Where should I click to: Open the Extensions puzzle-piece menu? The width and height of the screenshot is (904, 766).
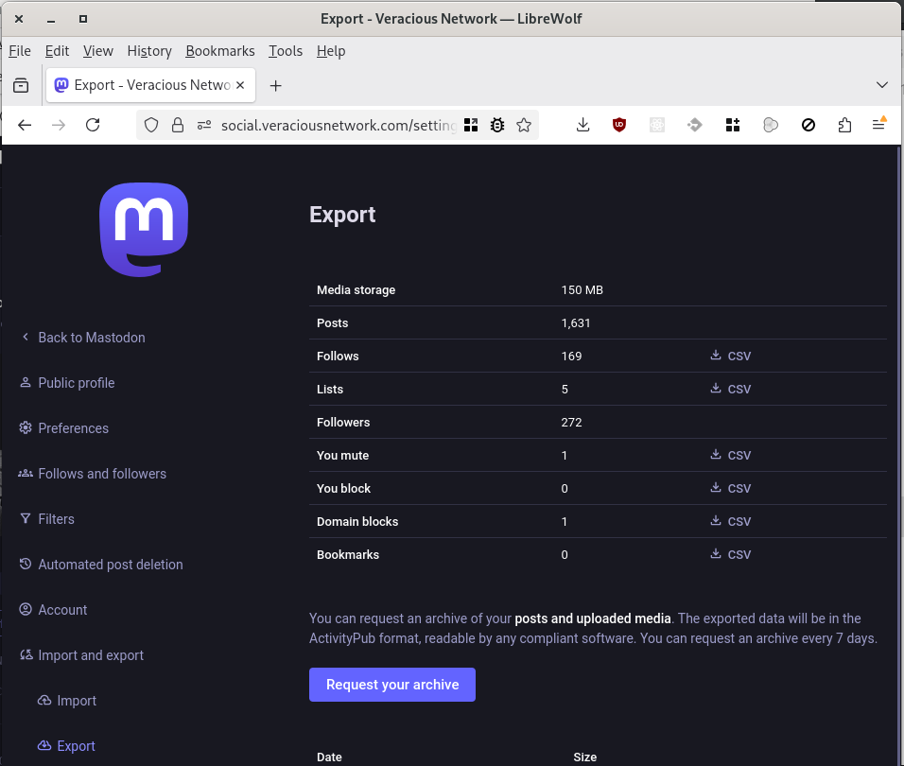click(x=845, y=125)
